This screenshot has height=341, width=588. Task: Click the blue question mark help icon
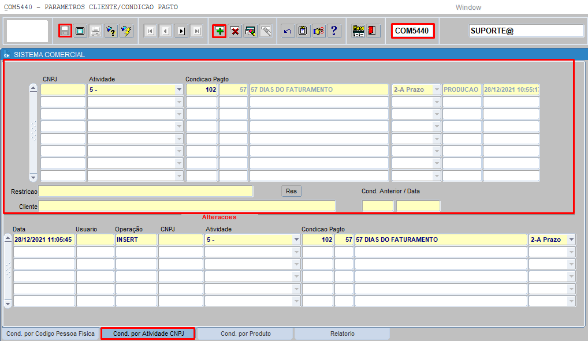tap(334, 31)
